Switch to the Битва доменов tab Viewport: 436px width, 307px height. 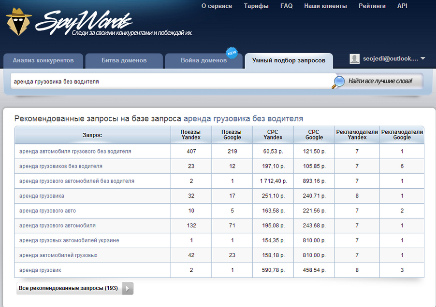[x=124, y=60]
